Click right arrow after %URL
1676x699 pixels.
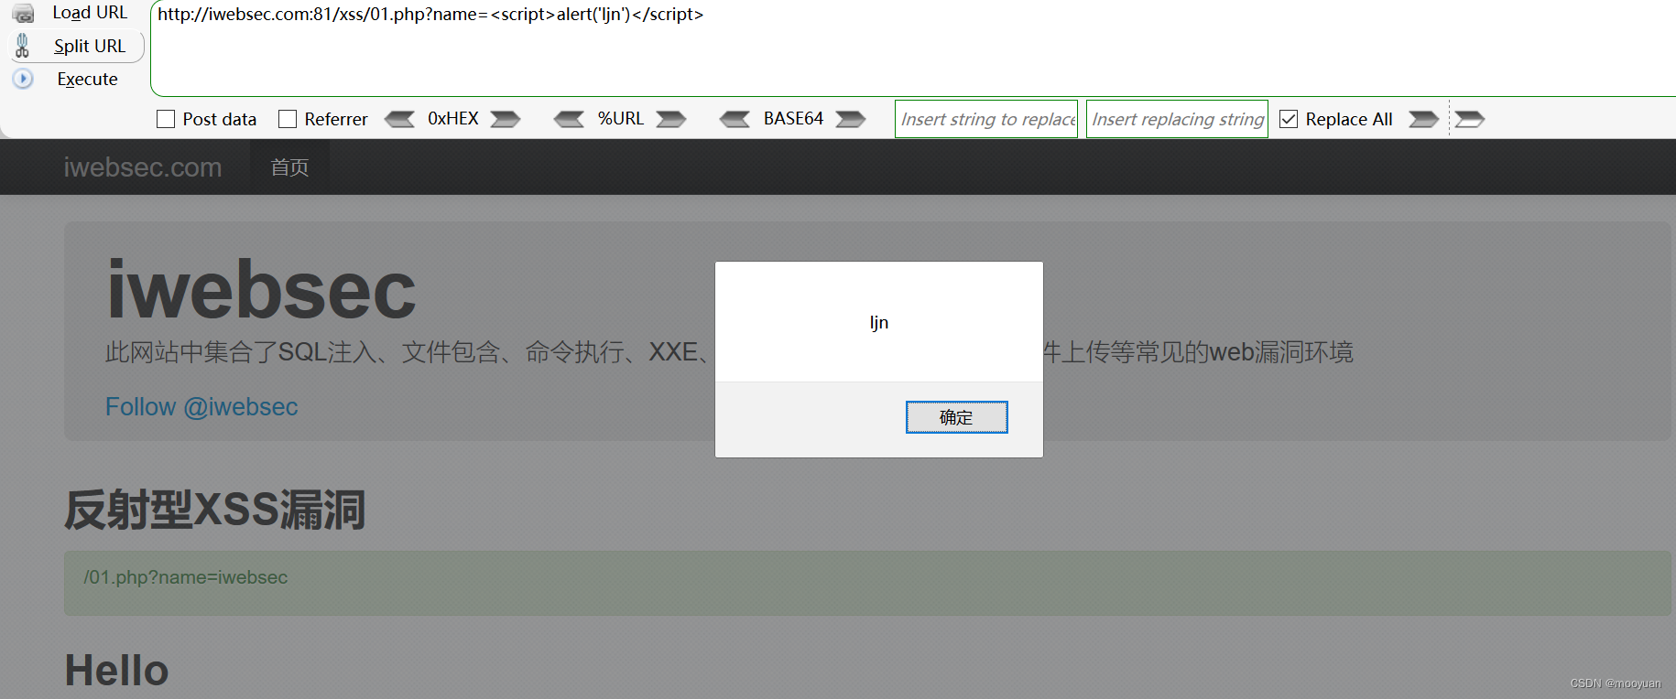671,119
